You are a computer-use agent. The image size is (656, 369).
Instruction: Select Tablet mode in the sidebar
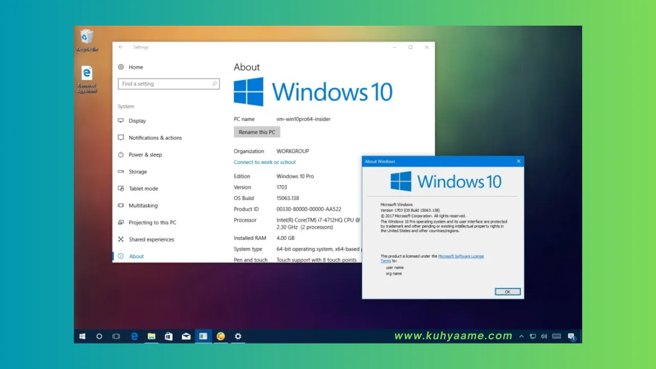point(138,189)
